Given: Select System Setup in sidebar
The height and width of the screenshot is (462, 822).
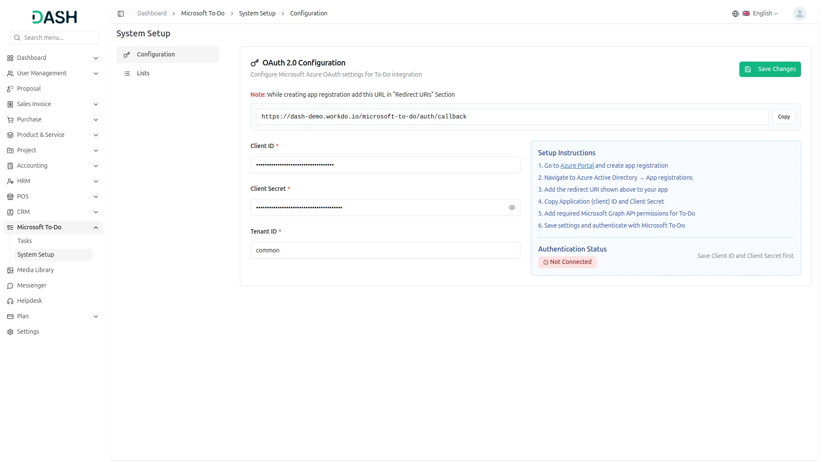Looking at the screenshot, I should click(x=53, y=255).
